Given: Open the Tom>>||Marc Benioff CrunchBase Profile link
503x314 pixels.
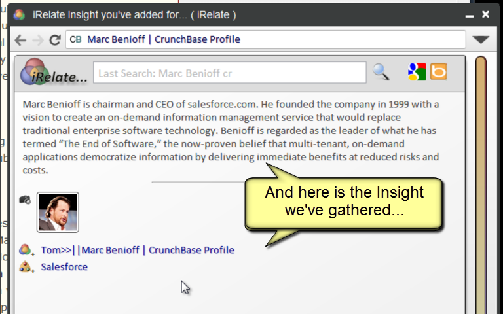Looking at the screenshot, I should point(138,250).
